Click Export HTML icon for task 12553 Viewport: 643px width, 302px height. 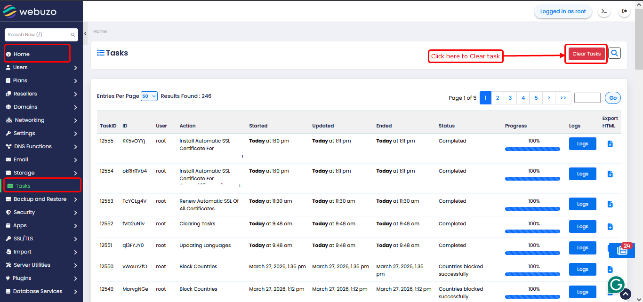(610, 204)
